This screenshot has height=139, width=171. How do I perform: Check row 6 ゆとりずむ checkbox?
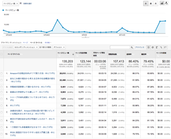point(1,106)
